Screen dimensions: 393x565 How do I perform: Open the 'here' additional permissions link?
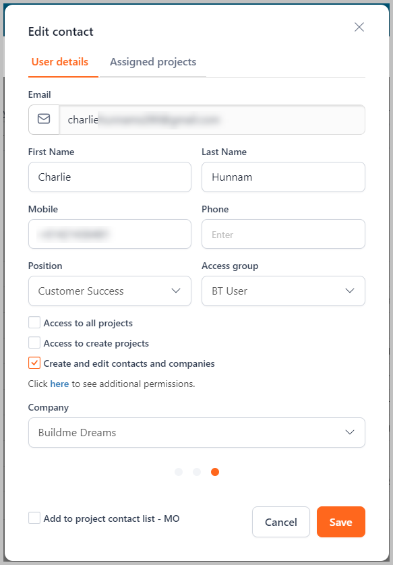(x=59, y=384)
